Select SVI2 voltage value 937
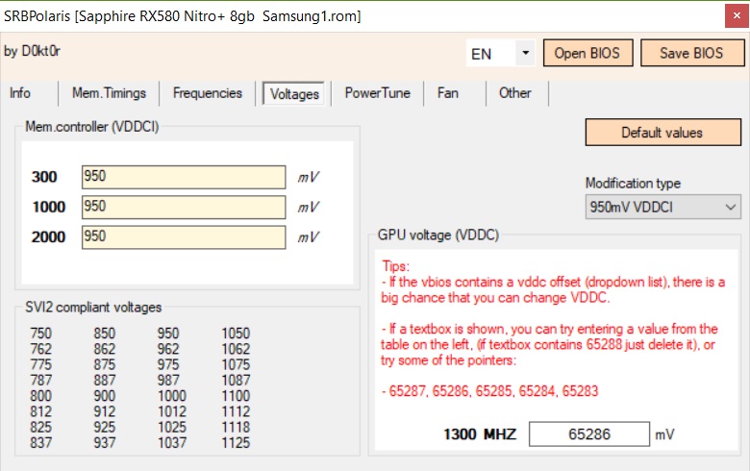750x471 pixels. pyautogui.click(x=104, y=443)
